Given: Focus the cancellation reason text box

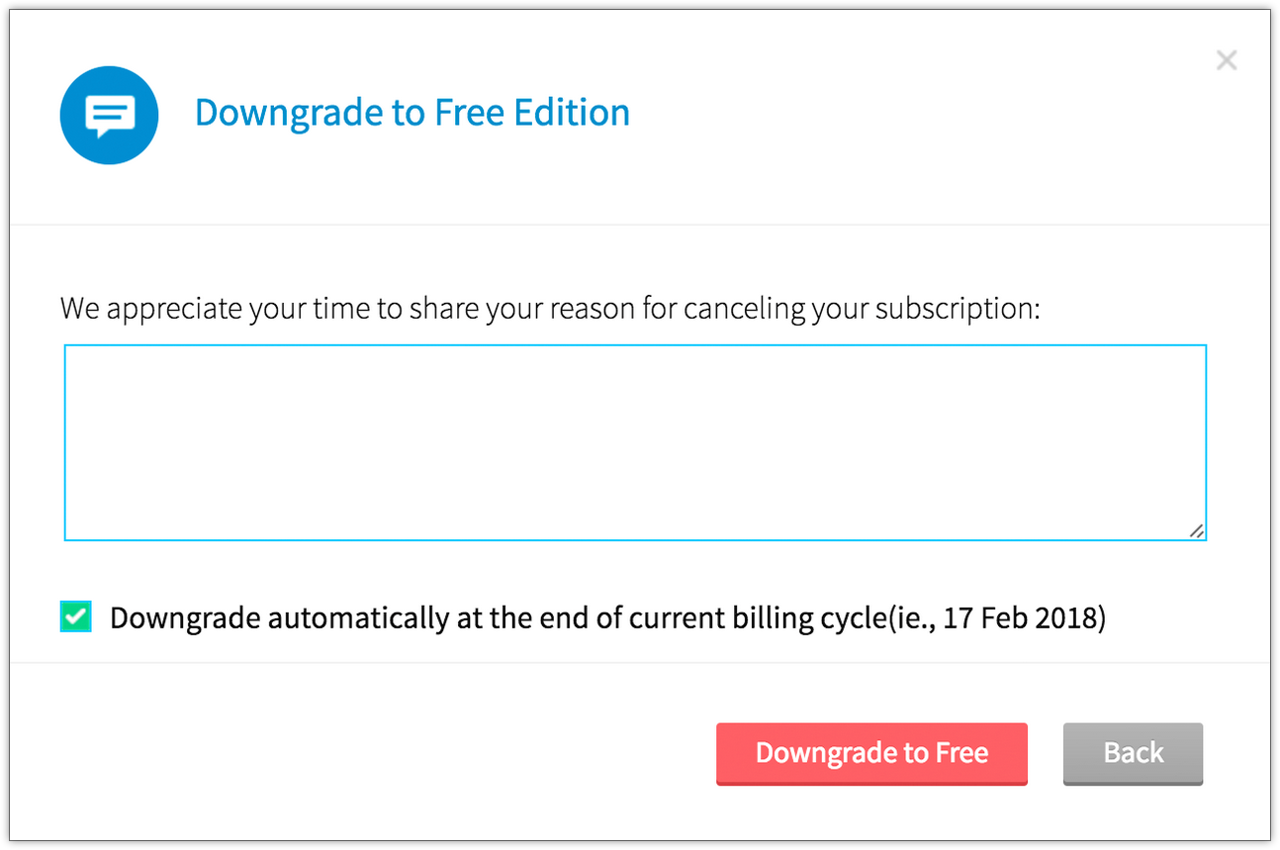Looking at the screenshot, I should [x=635, y=442].
